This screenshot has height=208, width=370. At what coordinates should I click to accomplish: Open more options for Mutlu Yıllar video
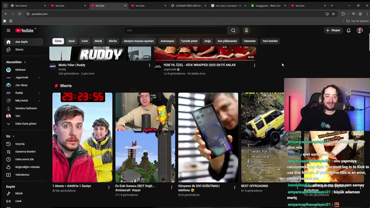(x=149, y=65)
